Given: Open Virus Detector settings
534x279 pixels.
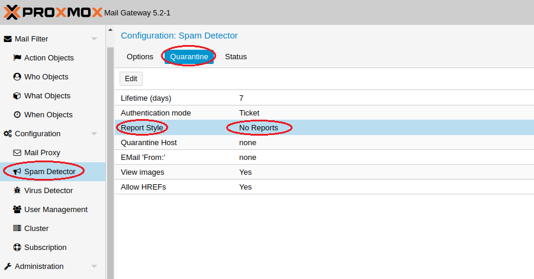Looking at the screenshot, I should coord(49,190).
